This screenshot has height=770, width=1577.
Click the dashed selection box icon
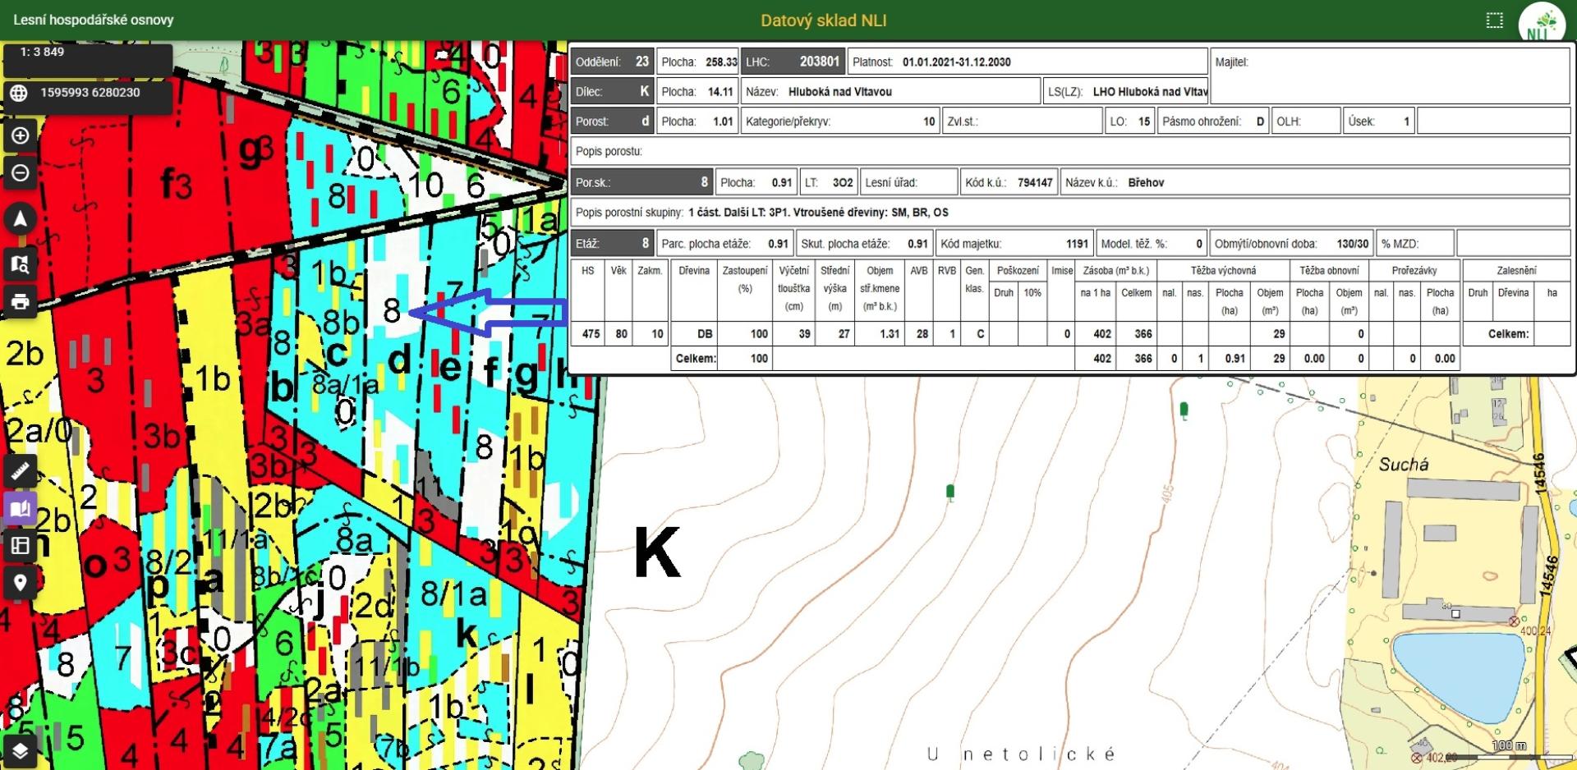[x=1495, y=21]
